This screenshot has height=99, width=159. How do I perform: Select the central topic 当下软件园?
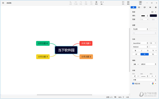(x=66, y=50)
